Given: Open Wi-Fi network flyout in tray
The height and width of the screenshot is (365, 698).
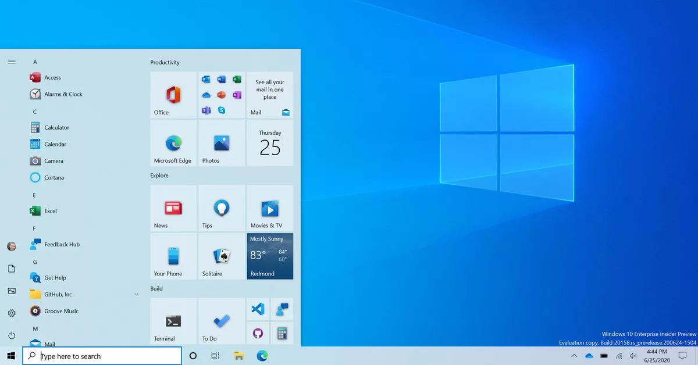Looking at the screenshot, I should pos(619,356).
